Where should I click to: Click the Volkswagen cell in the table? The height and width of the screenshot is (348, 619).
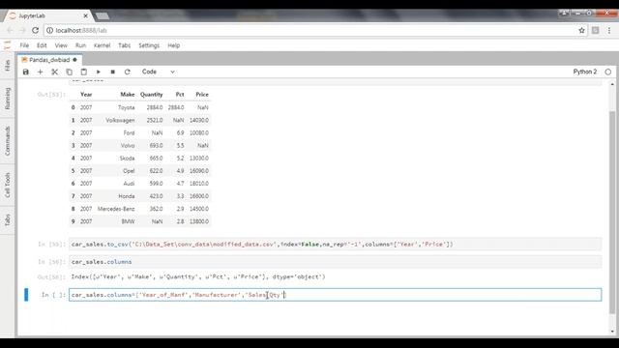point(120,120)
